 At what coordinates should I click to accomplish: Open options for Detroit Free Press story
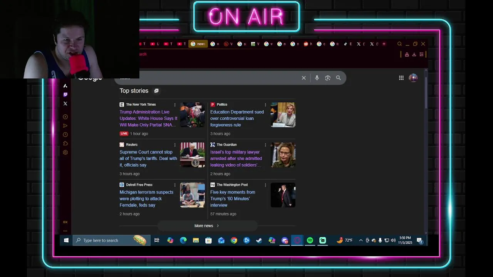(175, 185)
